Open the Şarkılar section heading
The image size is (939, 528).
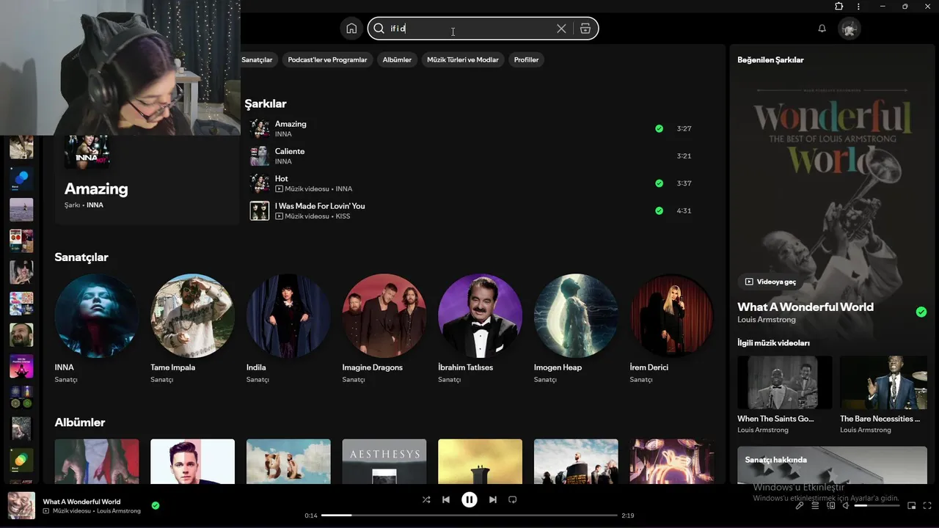click(266, 103)
